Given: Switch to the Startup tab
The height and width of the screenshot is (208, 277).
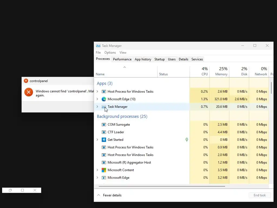Looking at the screenshot, I should click(160, 59).
